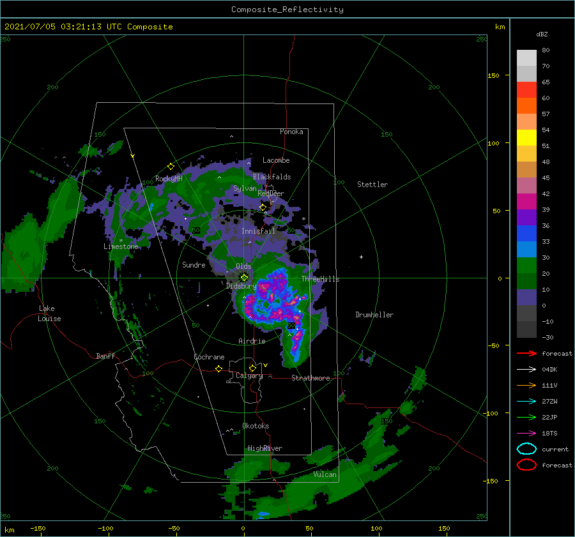Viewport: 575px width, 537px height.
Task: Click the cyan current ellipse legend icon
Action: coord(526,449)
